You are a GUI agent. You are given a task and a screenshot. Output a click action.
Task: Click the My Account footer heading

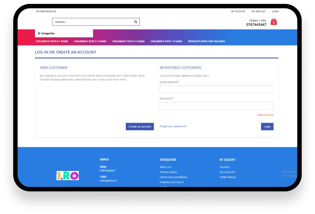click(227, 160)
